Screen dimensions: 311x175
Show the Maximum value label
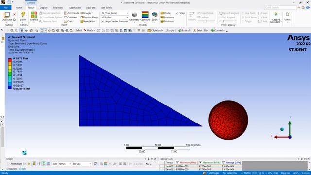pyautogui.click(x=168, y=17)
